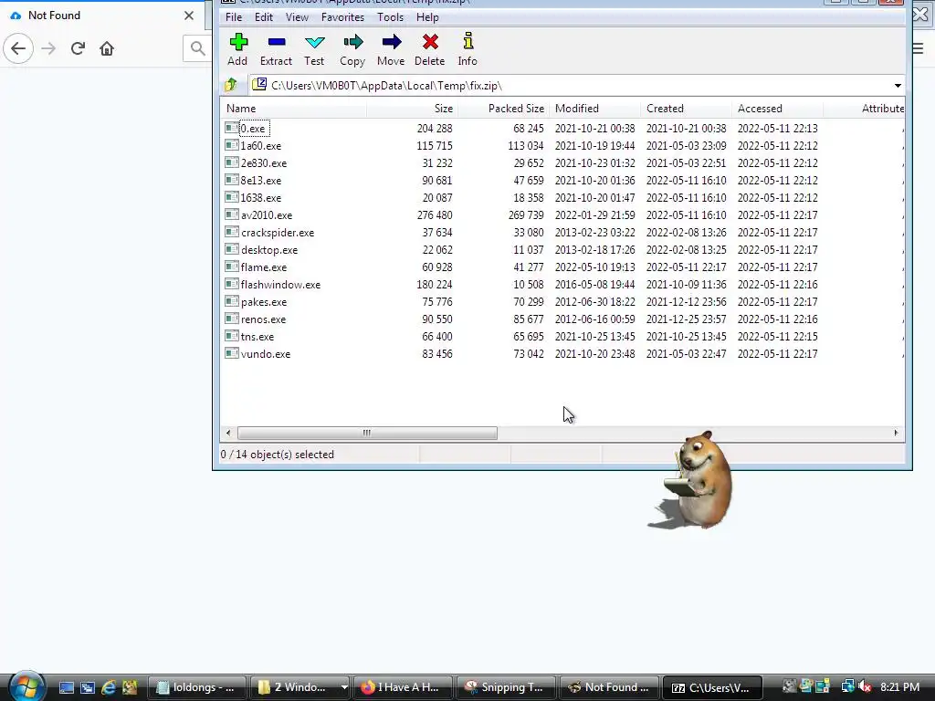This screenshot has height=701, width=935.
Task: Sort by Size column header
Action: coord(412,109)
